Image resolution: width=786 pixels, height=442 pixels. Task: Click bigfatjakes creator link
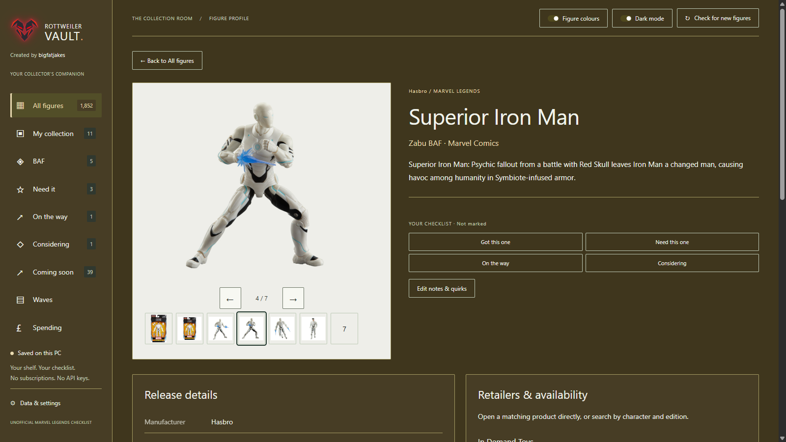click(52, 55)
